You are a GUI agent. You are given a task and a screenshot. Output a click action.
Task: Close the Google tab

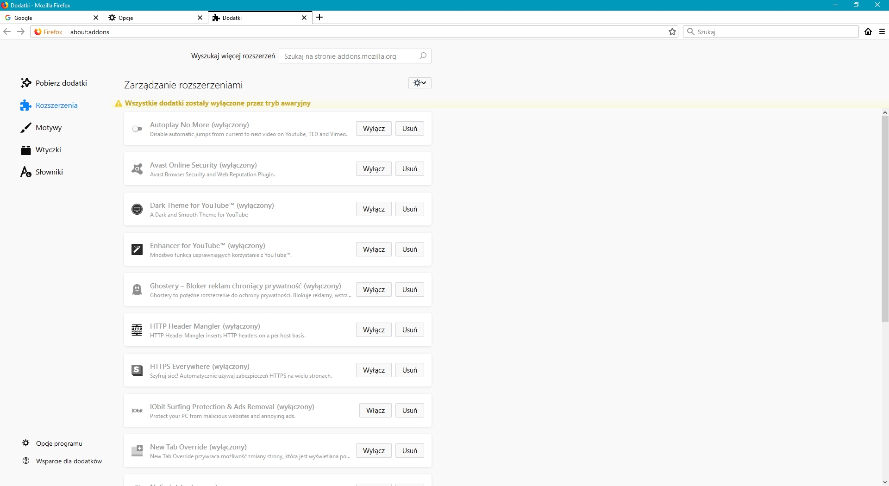[x=96, y=18]
